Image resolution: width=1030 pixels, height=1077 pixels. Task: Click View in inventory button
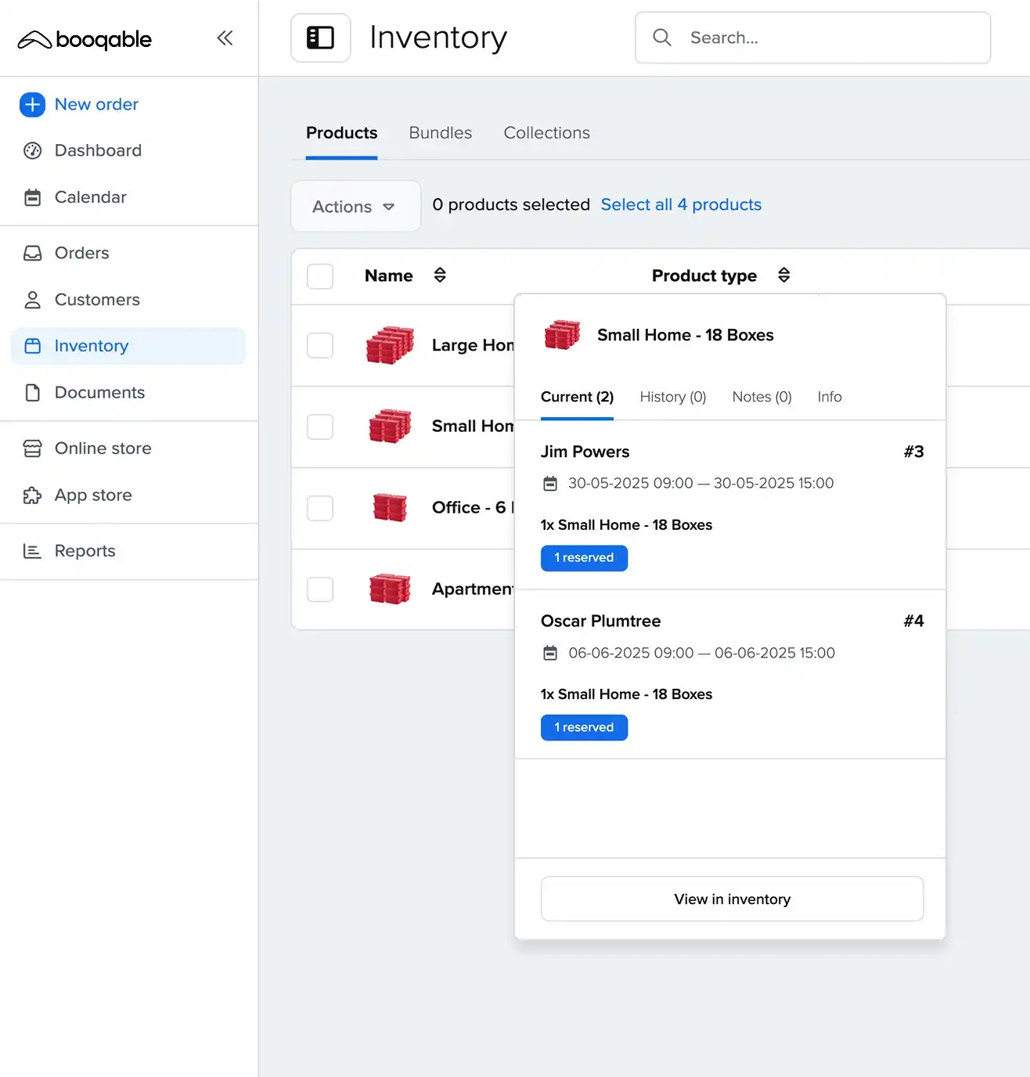click(732, 899)
